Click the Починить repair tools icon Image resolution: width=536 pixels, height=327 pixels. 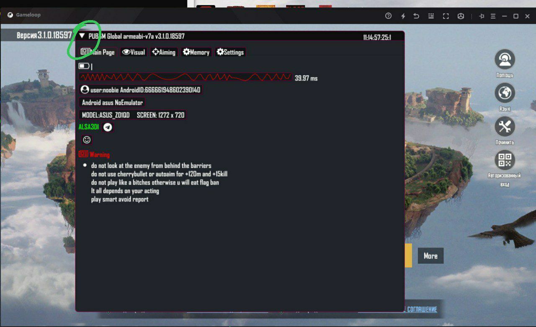[x=505, y=127]
